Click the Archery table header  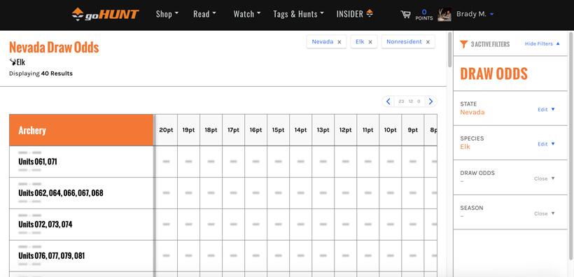[81, 130]
